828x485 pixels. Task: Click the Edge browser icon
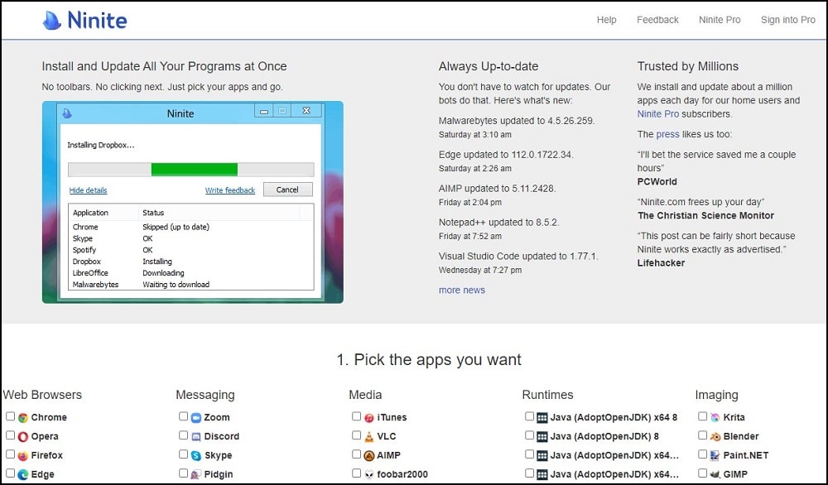[x=22, y=475]
